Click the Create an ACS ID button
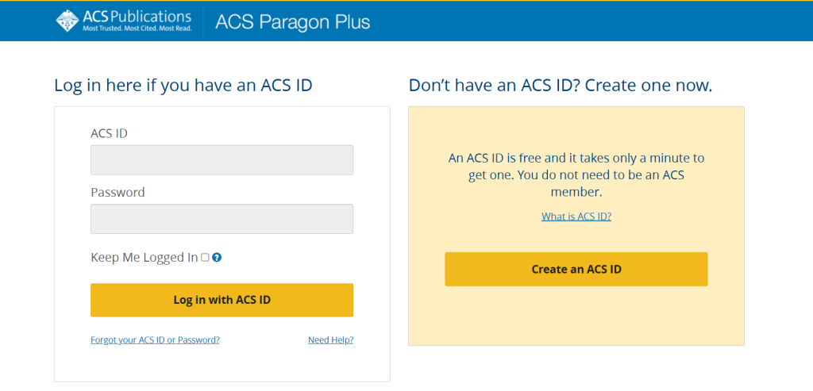The image size is (813, 391). point(576,270)
